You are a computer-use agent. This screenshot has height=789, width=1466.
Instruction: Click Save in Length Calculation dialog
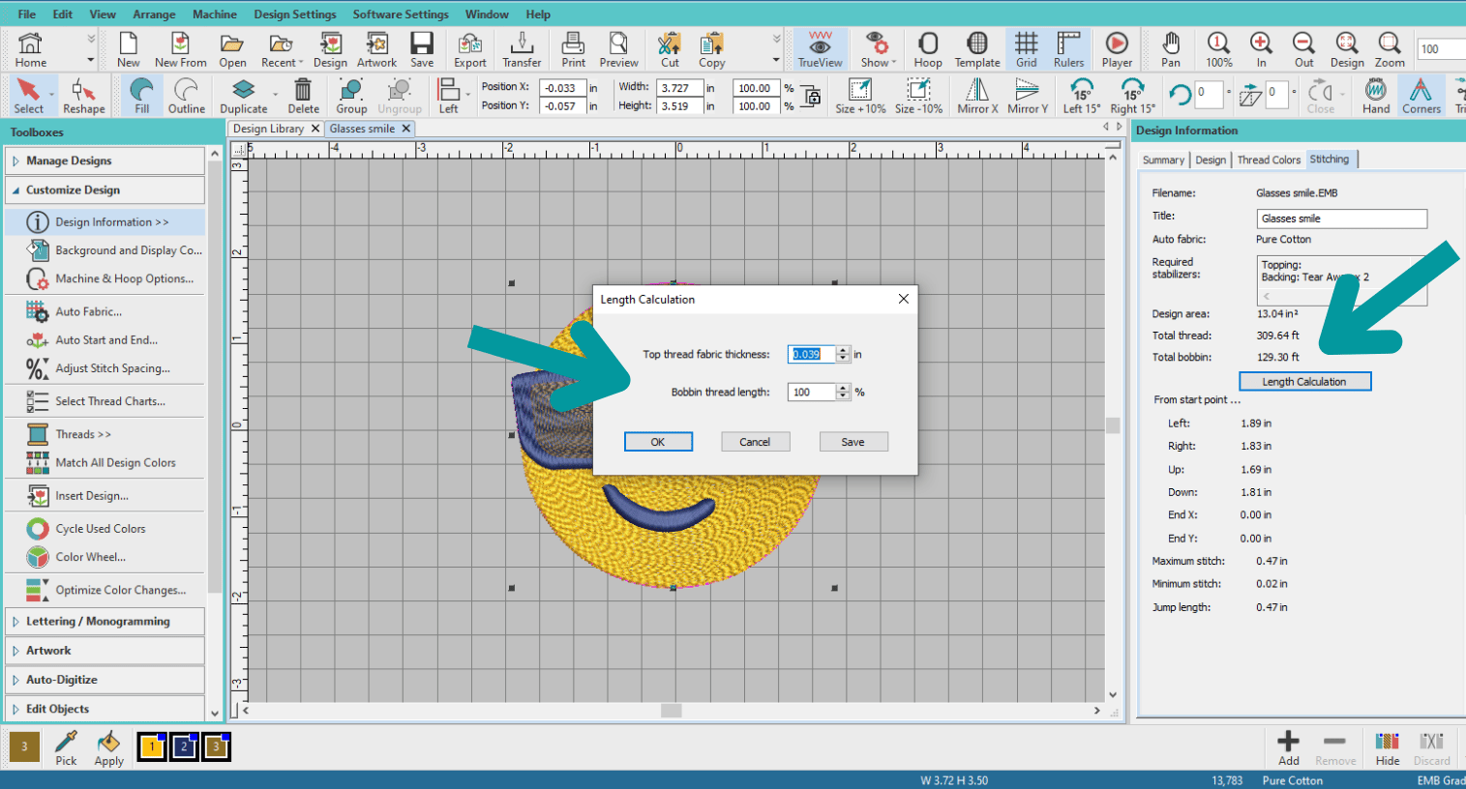tap(853, 442)
